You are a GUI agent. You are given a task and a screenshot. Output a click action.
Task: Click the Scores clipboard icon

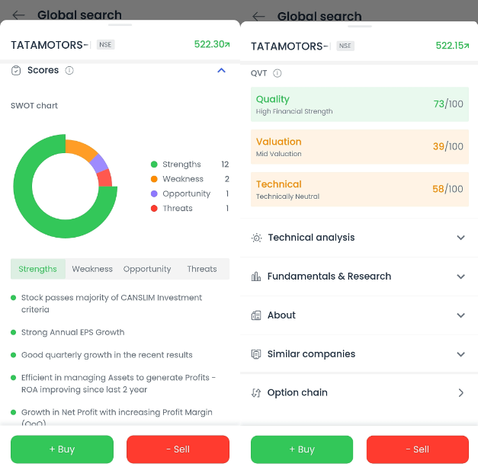(x=16, y=70)
